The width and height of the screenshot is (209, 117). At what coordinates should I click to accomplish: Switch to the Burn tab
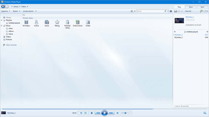(191, 7)
